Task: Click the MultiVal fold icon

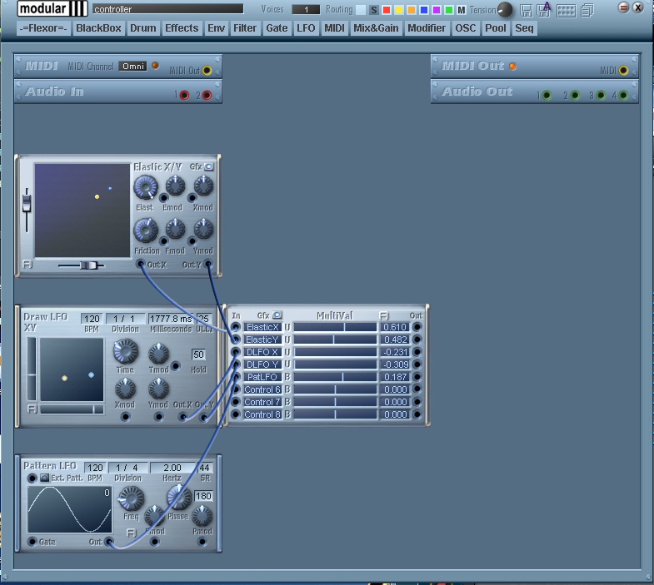Action: click(x=384, y=315)
